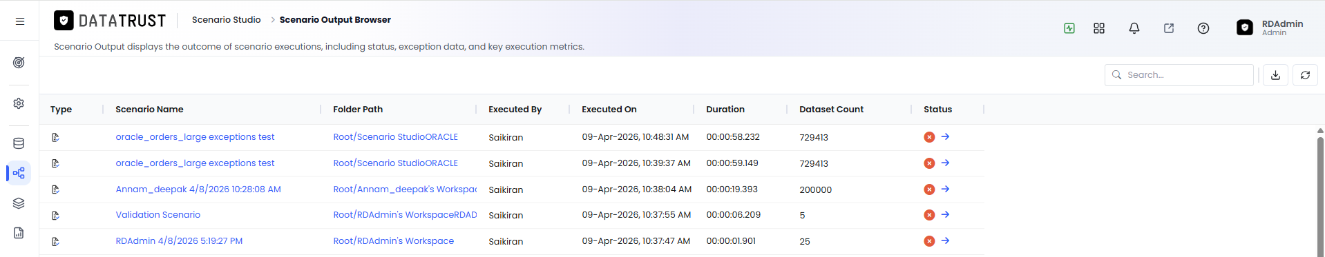Viewport: 1325px width, 257px height.
Task: Sort by Scenario Name column header
Action: 149,110
